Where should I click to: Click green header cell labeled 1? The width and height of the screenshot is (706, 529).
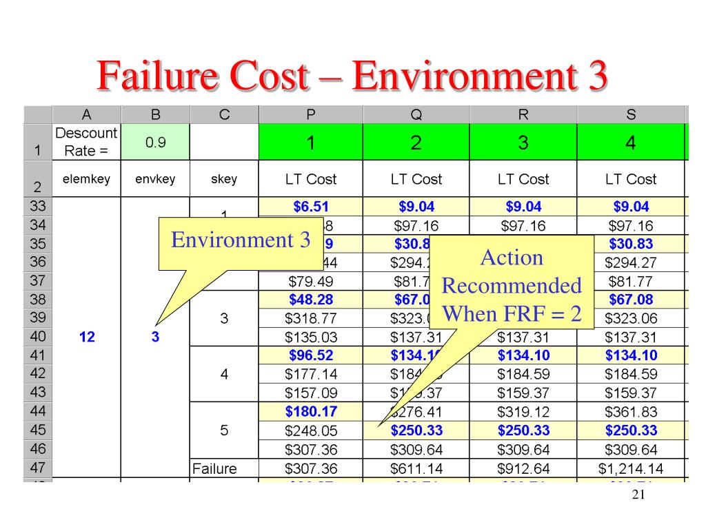click(311, 142)
